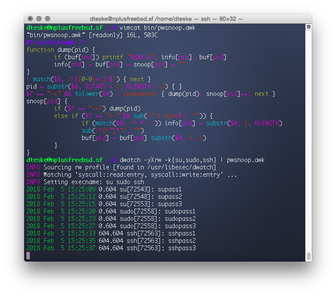Click the output line ending 'sshpass3'
The width and height of the screenshot is (336, 296).
click(111, 248)
